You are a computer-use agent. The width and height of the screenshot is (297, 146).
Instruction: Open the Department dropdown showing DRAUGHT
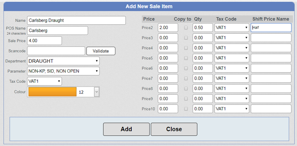coord(63,61)
